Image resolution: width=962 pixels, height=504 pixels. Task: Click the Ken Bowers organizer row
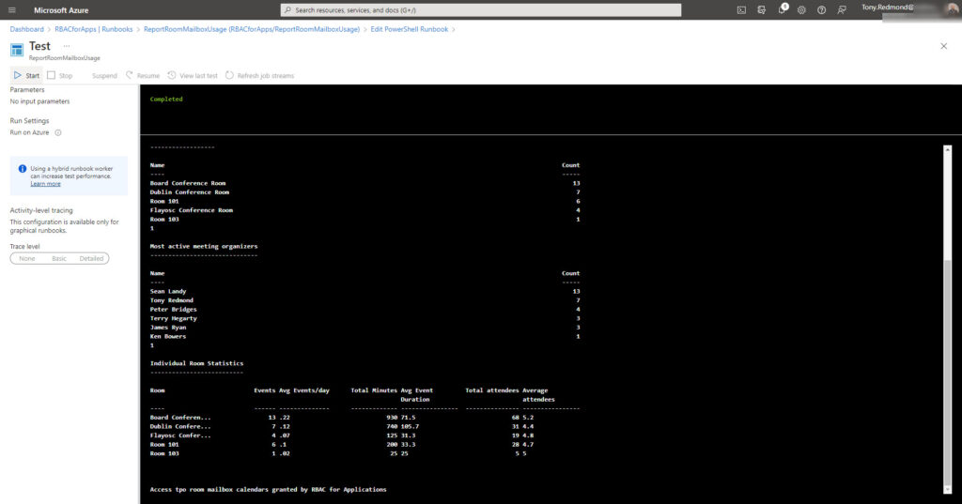pyautogui.click(x=365, y=337)
